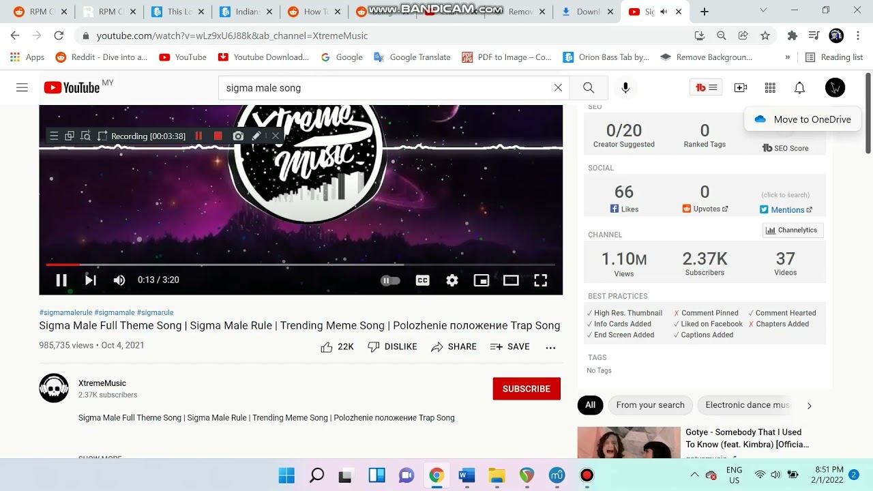Open a new browser tab
873x491 pixels.
pyautogui.click(x=705, y=12)
